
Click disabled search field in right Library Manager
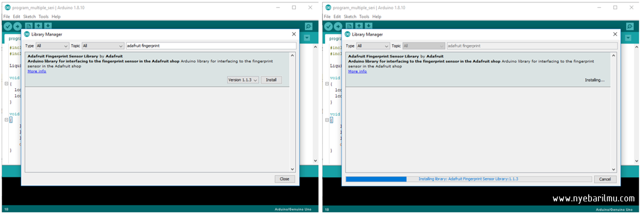(532, 46)
